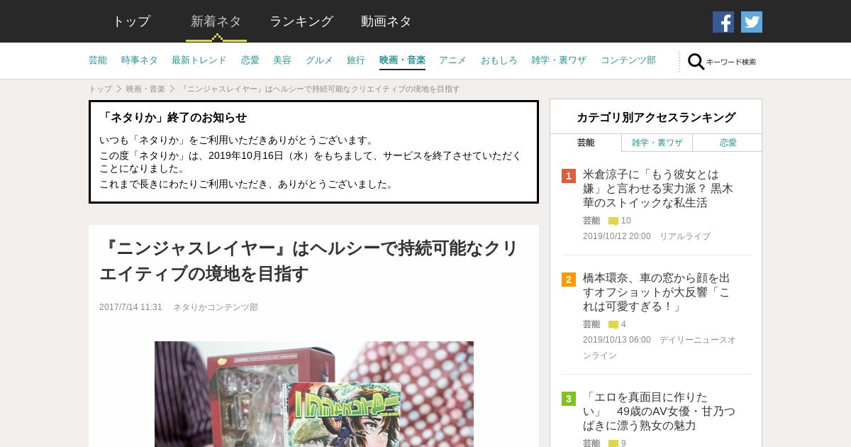
Task: Click article date 2017/7/14 11:31
Action: pos(130,307)
